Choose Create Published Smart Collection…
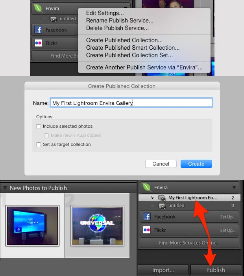 point(133,48)
